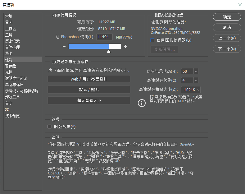Viewport: 245px width, 194px height.
Task: Select 常规 in the category list
Action: point(9,16)
